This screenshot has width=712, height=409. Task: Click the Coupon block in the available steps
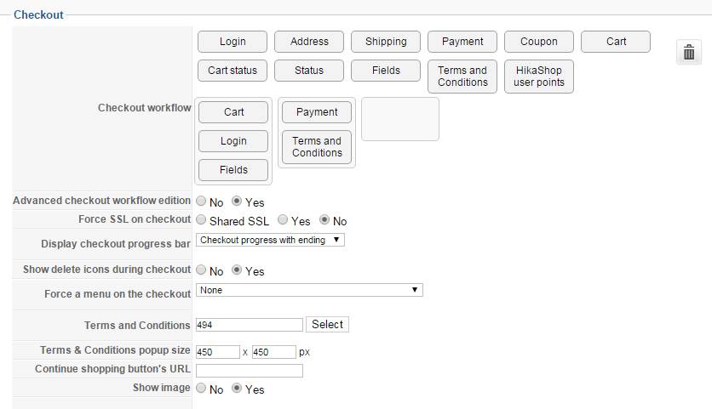539,42
